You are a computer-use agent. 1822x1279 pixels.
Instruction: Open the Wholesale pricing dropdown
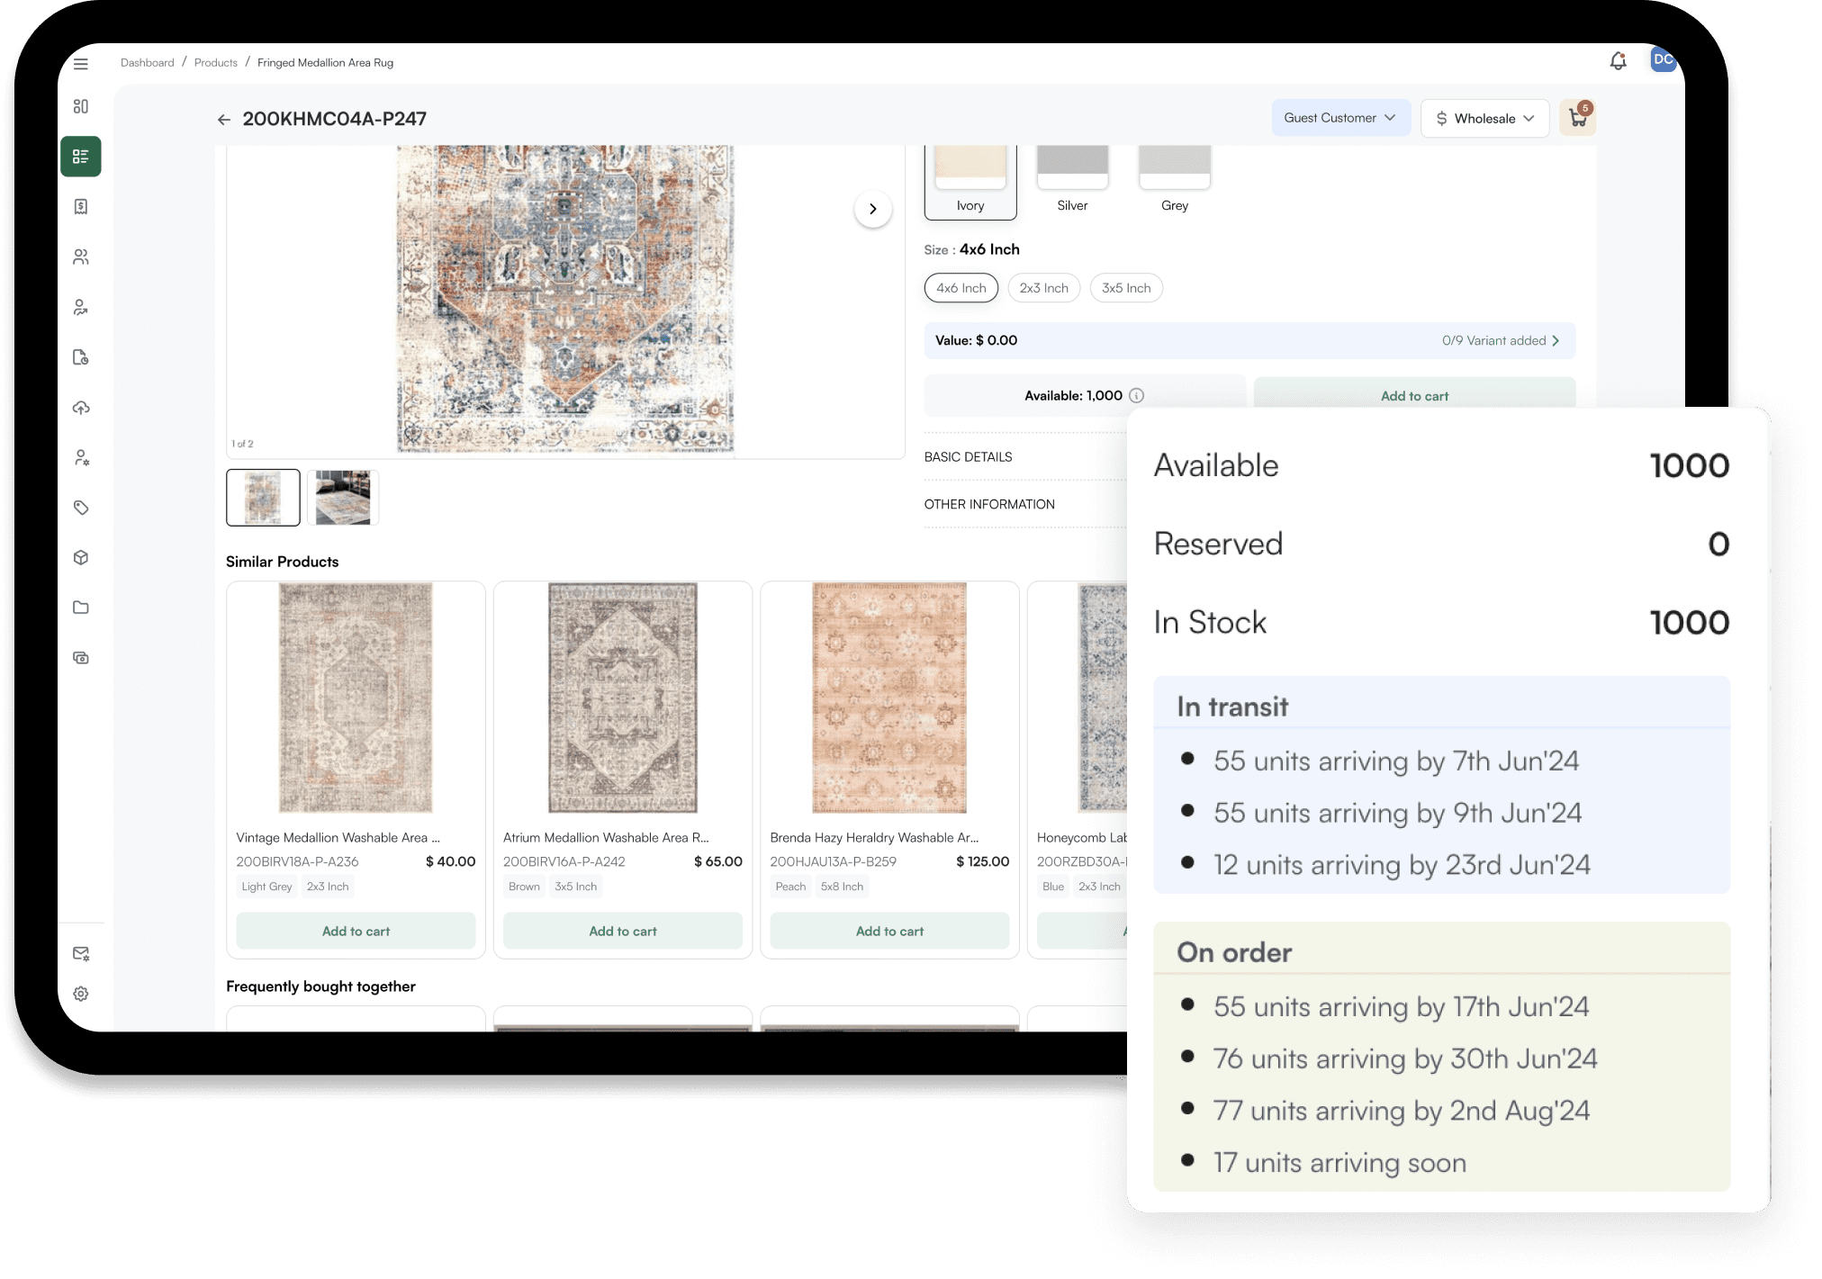[1484, 119]
